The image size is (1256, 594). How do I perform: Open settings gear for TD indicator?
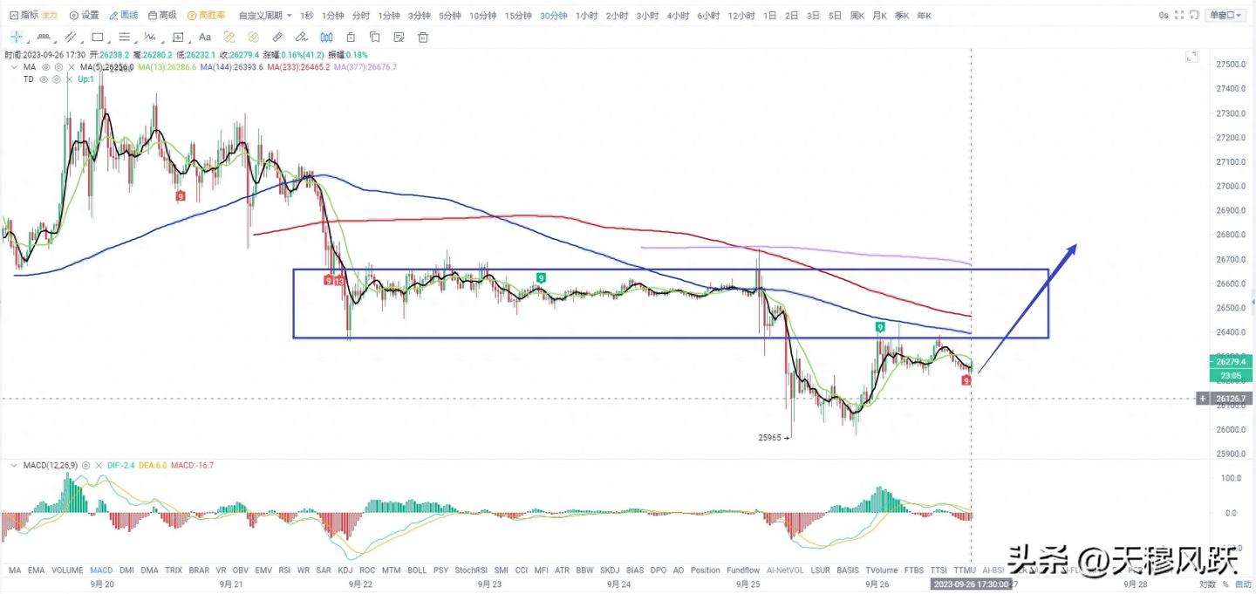[x=56, y=79]
